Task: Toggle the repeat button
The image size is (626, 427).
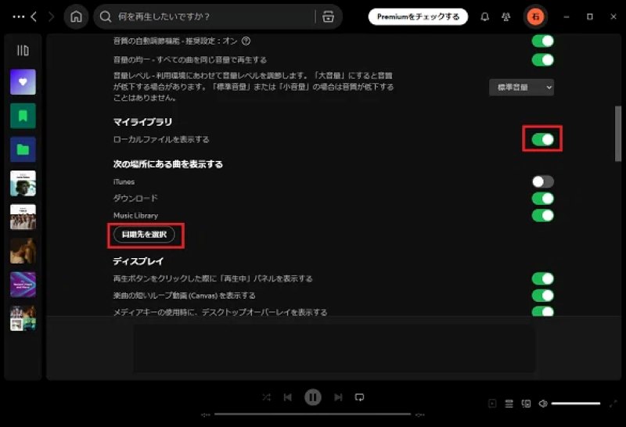Action: click(x=359, y=397)
